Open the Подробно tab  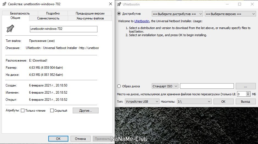click(x=53, y=13)
